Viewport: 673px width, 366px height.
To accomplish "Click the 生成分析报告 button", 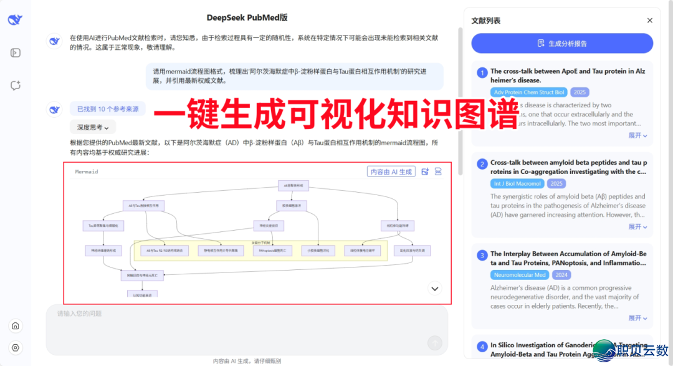I will (x=561, y=43).
